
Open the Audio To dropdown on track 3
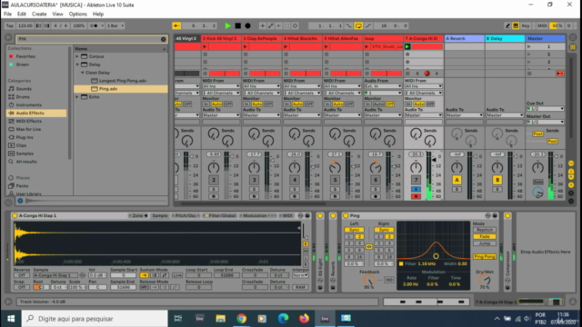click(x=261, y=115)
